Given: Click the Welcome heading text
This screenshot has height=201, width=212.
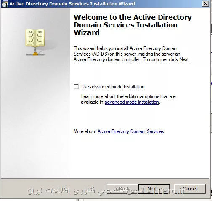Looking at the screenshot, I should coord(132,25).
